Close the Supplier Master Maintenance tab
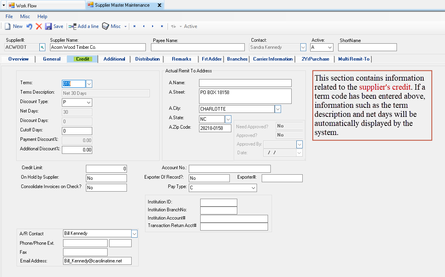The width and height of the screenshot is (445, 277). pos(159,5)
